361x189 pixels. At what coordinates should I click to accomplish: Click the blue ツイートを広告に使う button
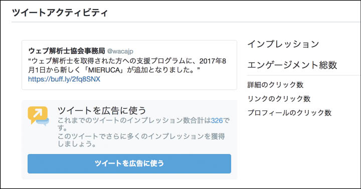point(129,163)
